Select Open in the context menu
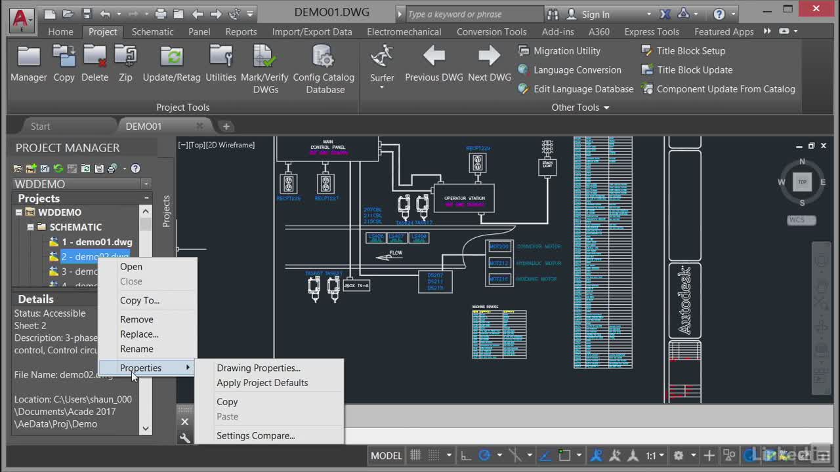 click(x=131, y=266)
